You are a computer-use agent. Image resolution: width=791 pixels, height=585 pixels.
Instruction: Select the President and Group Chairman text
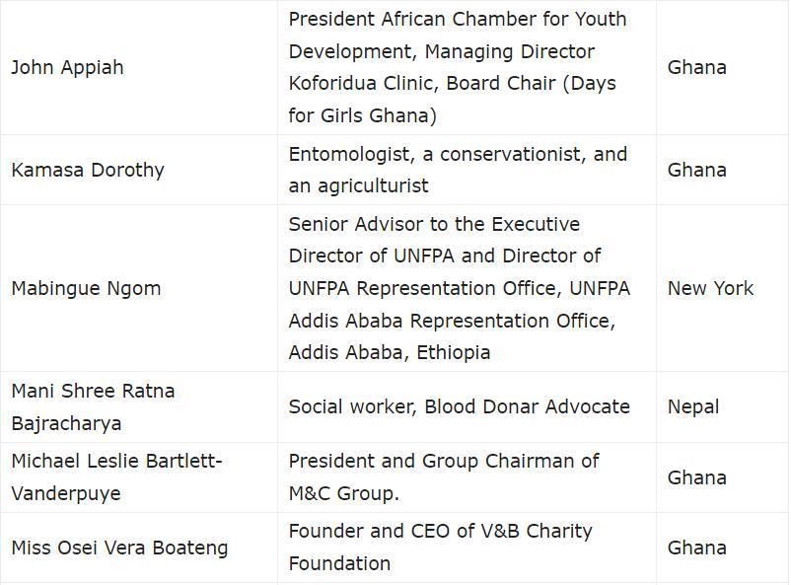[444, 477]
